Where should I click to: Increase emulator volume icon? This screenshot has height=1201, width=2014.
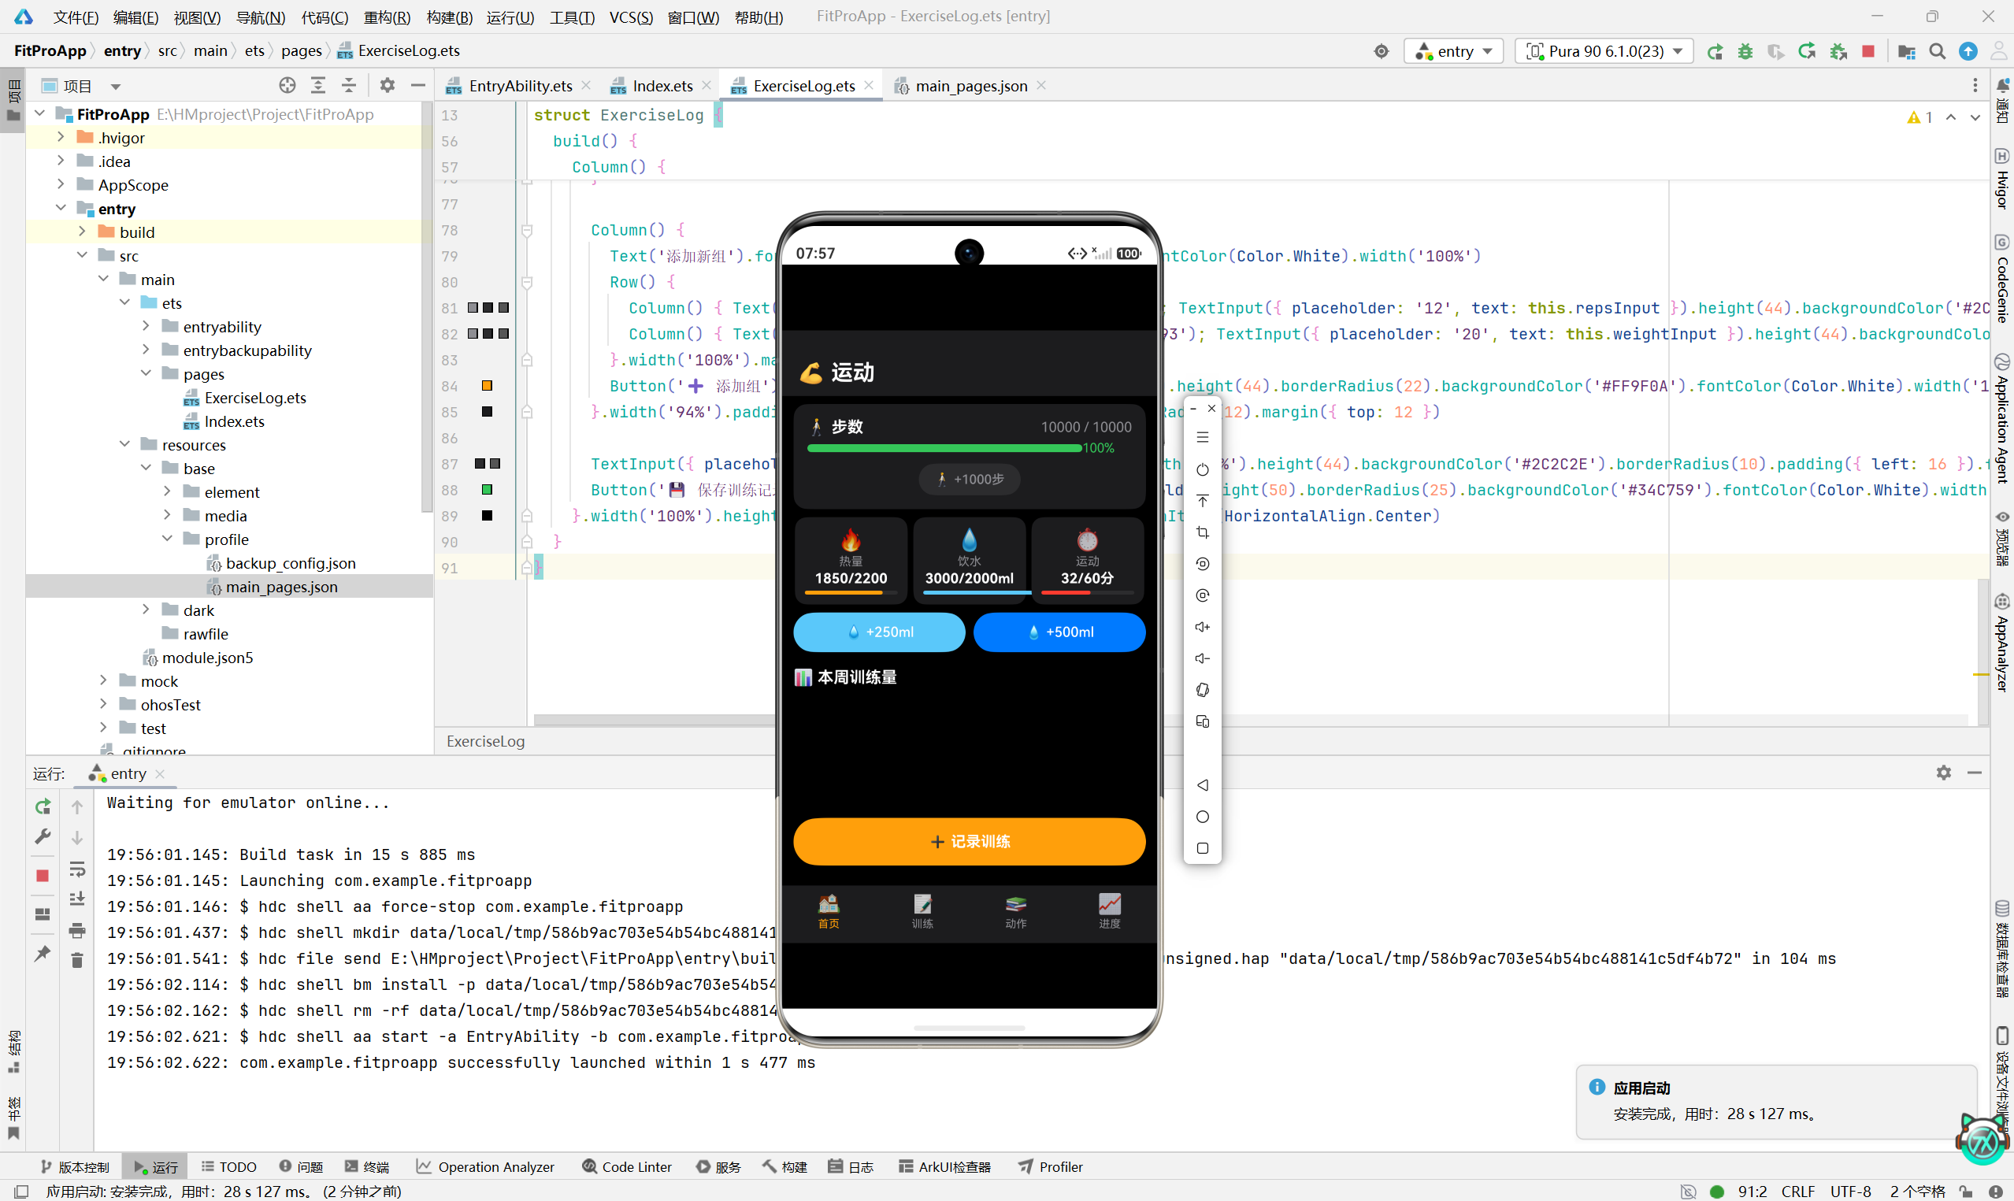pyautogui.click(x=1203, y=627)
